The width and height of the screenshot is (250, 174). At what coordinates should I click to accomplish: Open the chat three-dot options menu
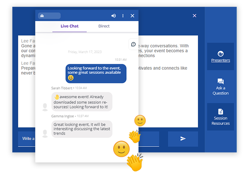click(123, 16)
